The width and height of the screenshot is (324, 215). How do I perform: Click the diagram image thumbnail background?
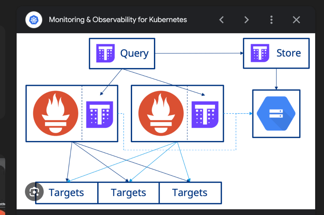pos(166,121)
